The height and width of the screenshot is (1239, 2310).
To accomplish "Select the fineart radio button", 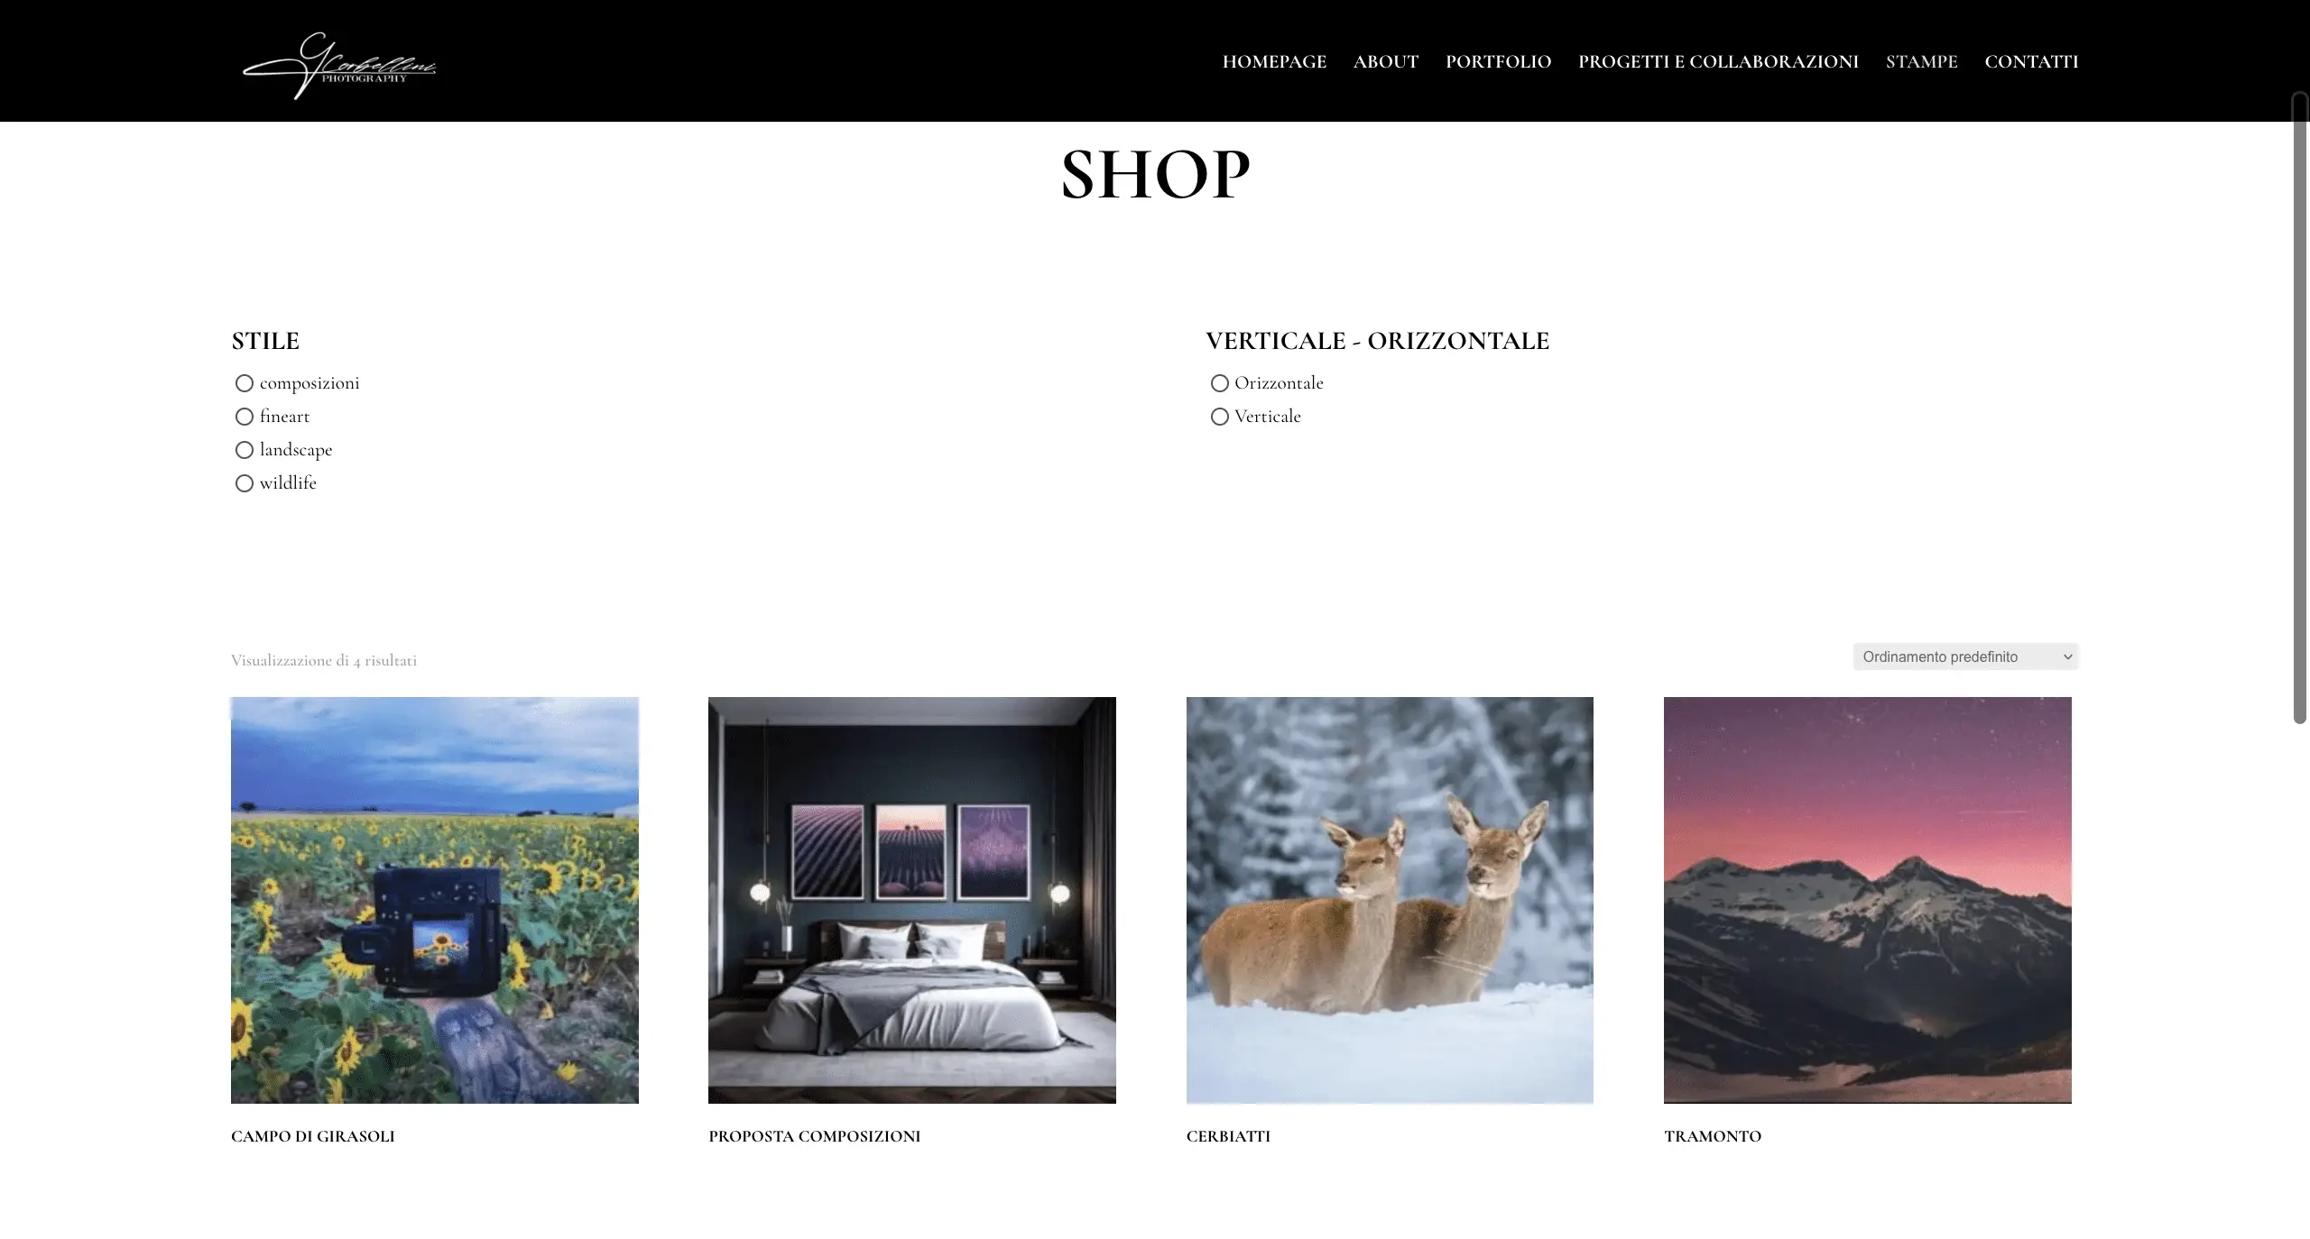I will coord(244,417).
